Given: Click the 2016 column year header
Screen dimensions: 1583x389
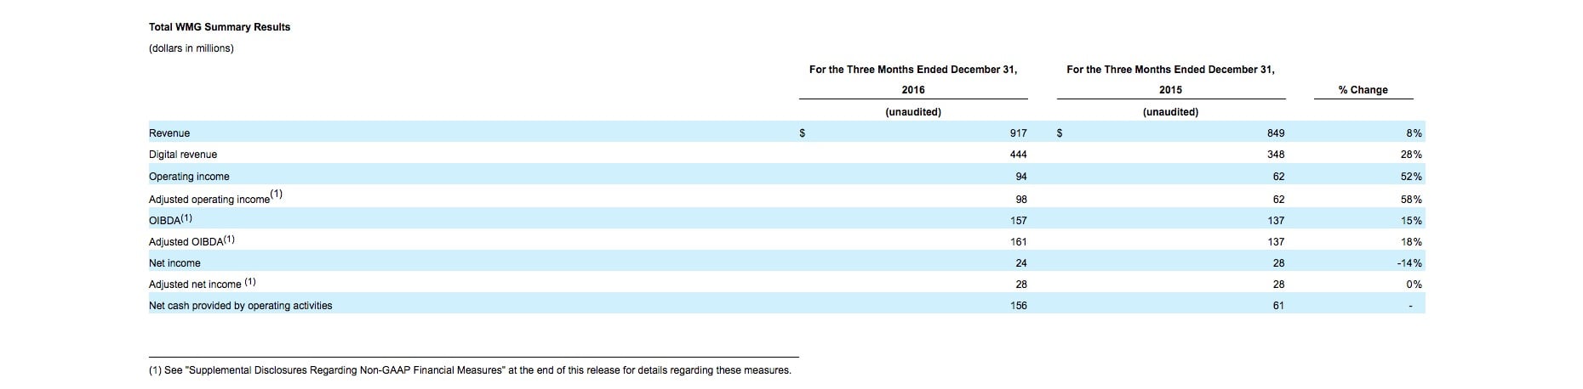Looking at the screenshot, I should [x=913, y=90].
